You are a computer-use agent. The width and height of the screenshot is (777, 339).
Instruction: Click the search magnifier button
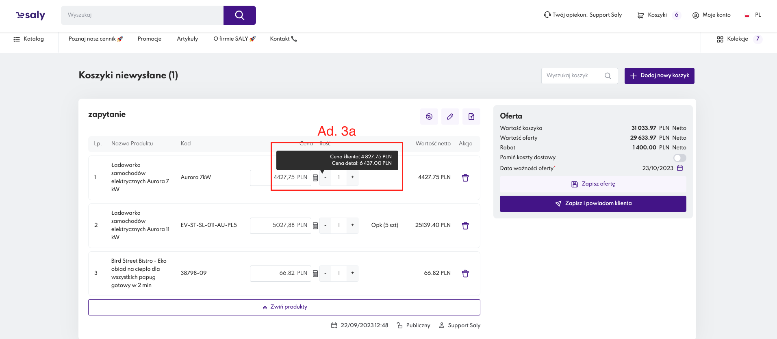coord(239,15)
